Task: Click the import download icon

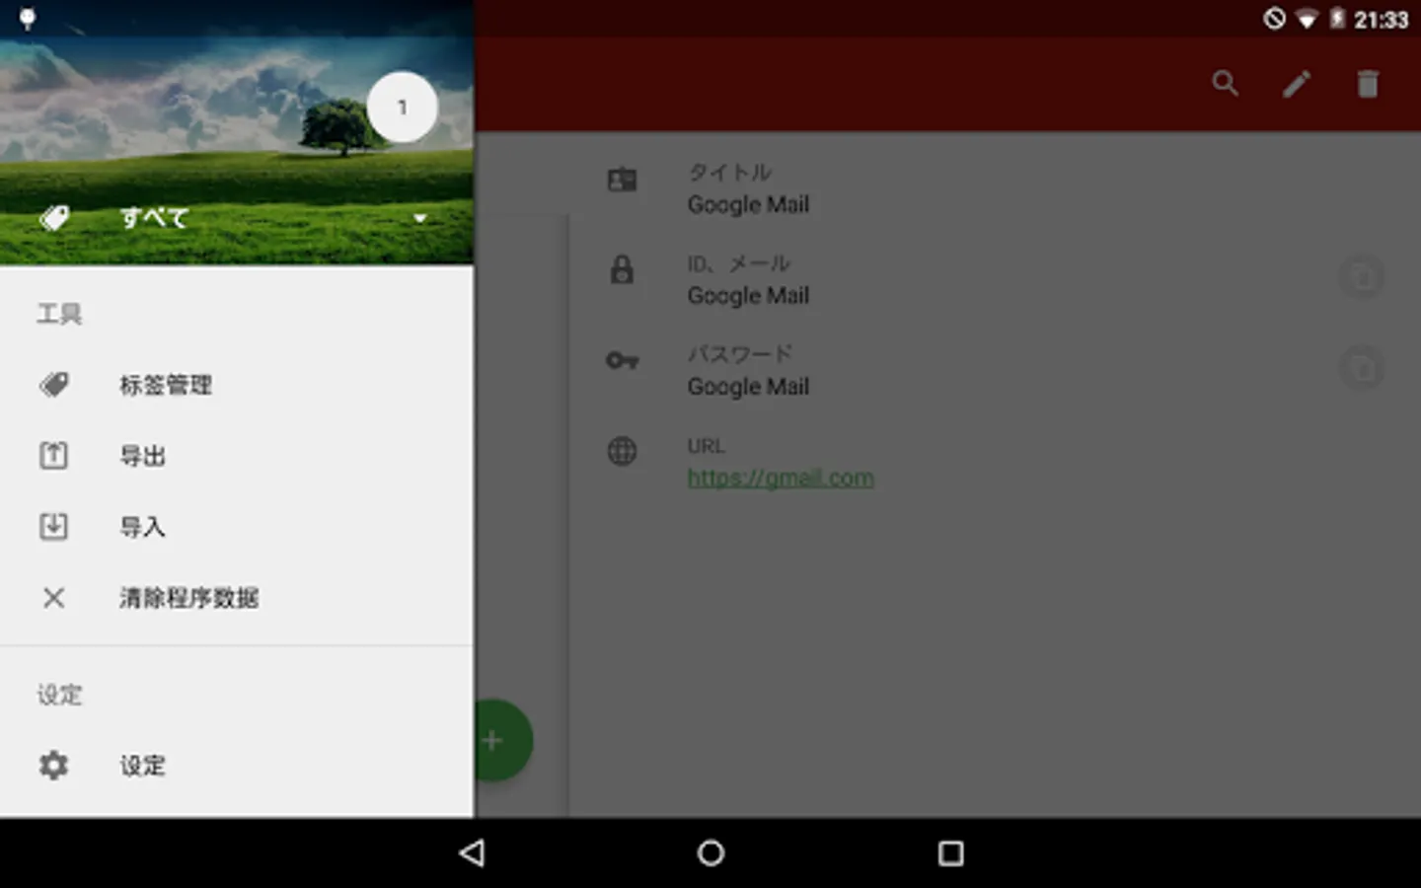Action: [54, 527]
